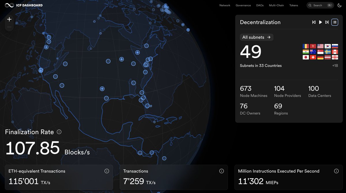
Task: Zoom in on the globe map
Action: click(x=9, y=19)
